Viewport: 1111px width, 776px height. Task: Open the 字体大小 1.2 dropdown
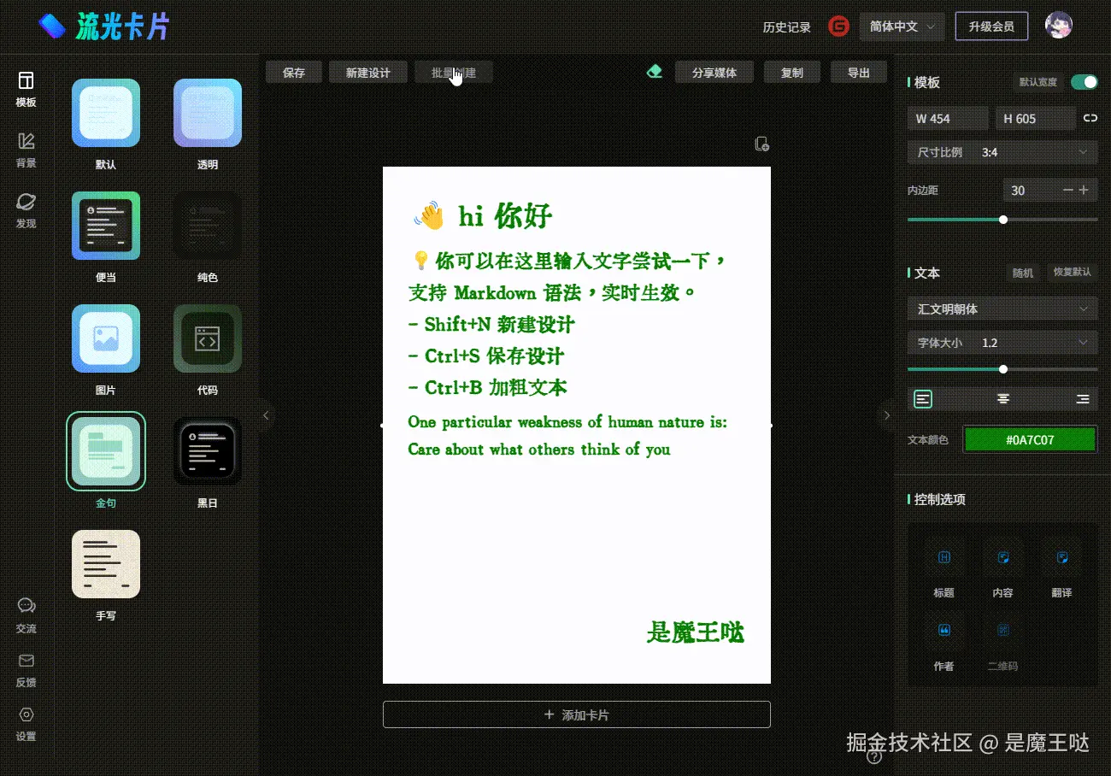[1002, 343]
